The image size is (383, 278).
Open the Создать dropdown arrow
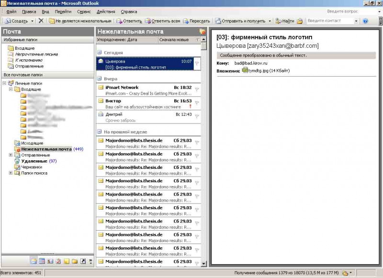(x=32, y=21)
